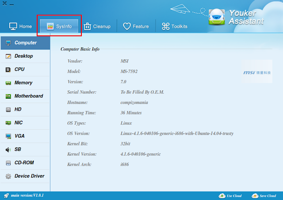Click the SysInfo colored grid icon
283x200 pixels.
tap(50, 27)
